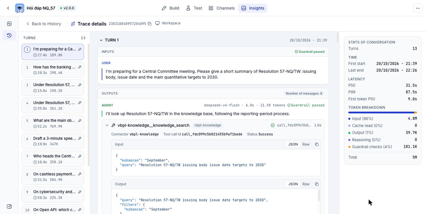Screen dimensions: 426x214
Task: Open the monitoring activity sidebar icon
Action: click(9, 24)
